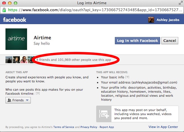
Task: Click second friend thumbnail wearing suit
Action: point(16,60)
